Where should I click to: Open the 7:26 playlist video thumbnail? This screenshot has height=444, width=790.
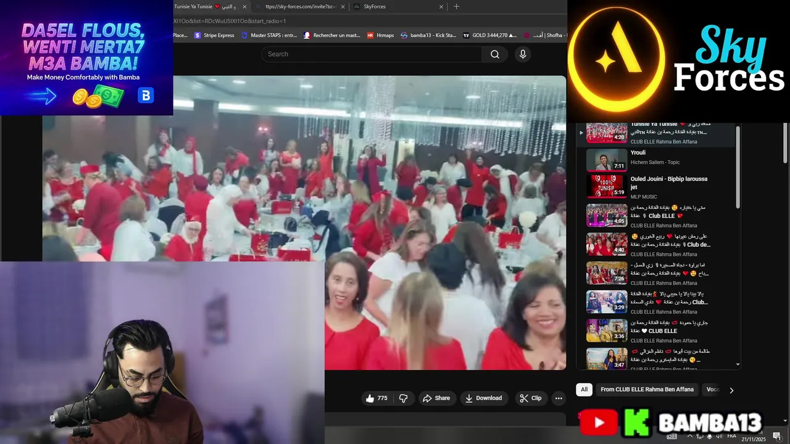(x=607, y=273)
